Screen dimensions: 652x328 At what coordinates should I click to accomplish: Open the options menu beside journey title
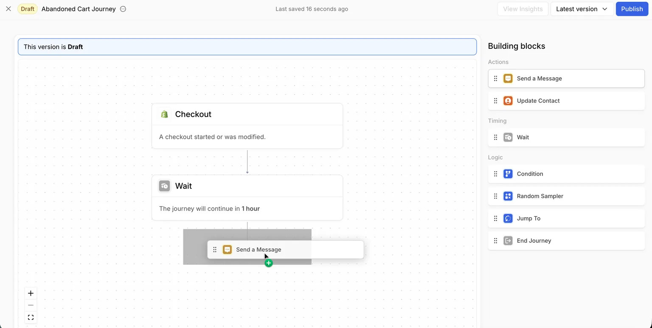pyautogui.click(x=123, y=9)
